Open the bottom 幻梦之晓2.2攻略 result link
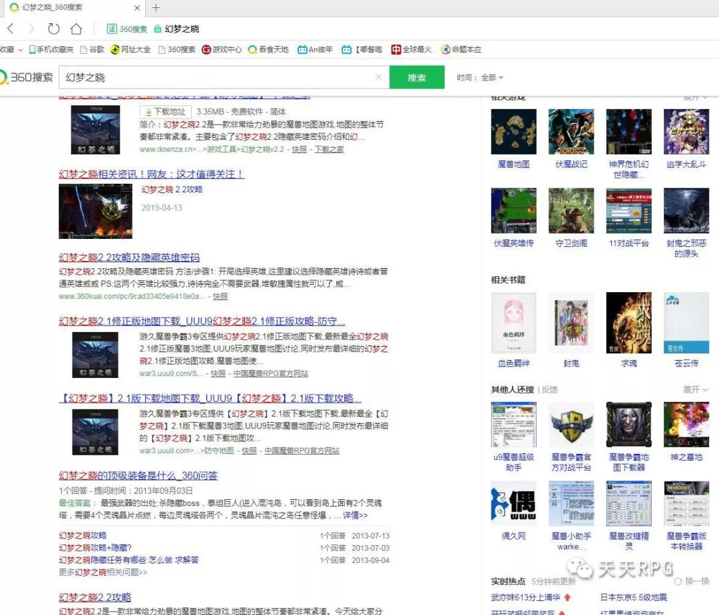Screen dimensions: 719x615 pos(95,598)
